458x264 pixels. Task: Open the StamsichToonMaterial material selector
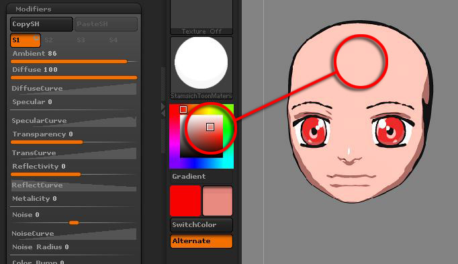201,68
